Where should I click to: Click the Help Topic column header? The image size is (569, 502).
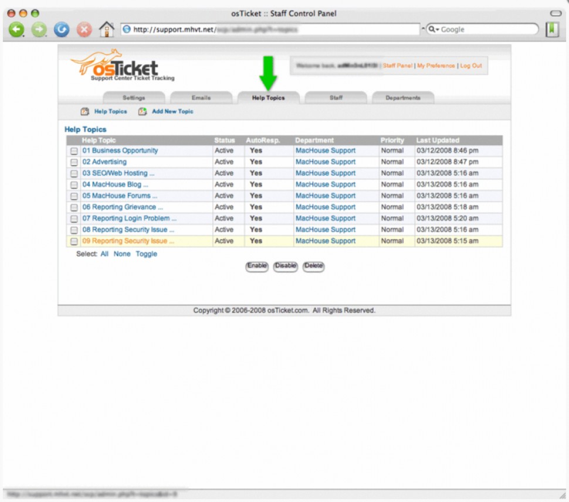pyautogui.click(x=99, y=140)
